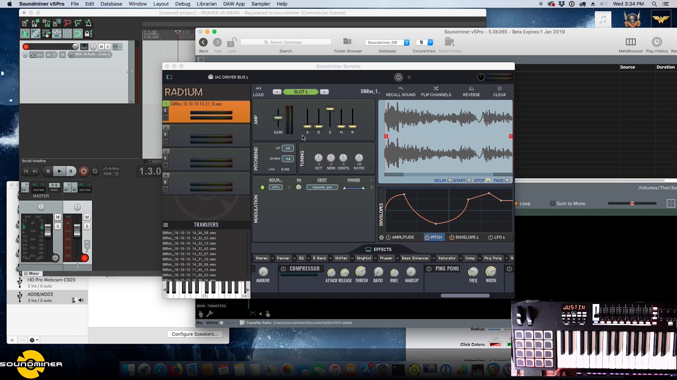677x380 pixels.
Task: Open the GLOBAL automation mode dropdown
Action: 111,170
